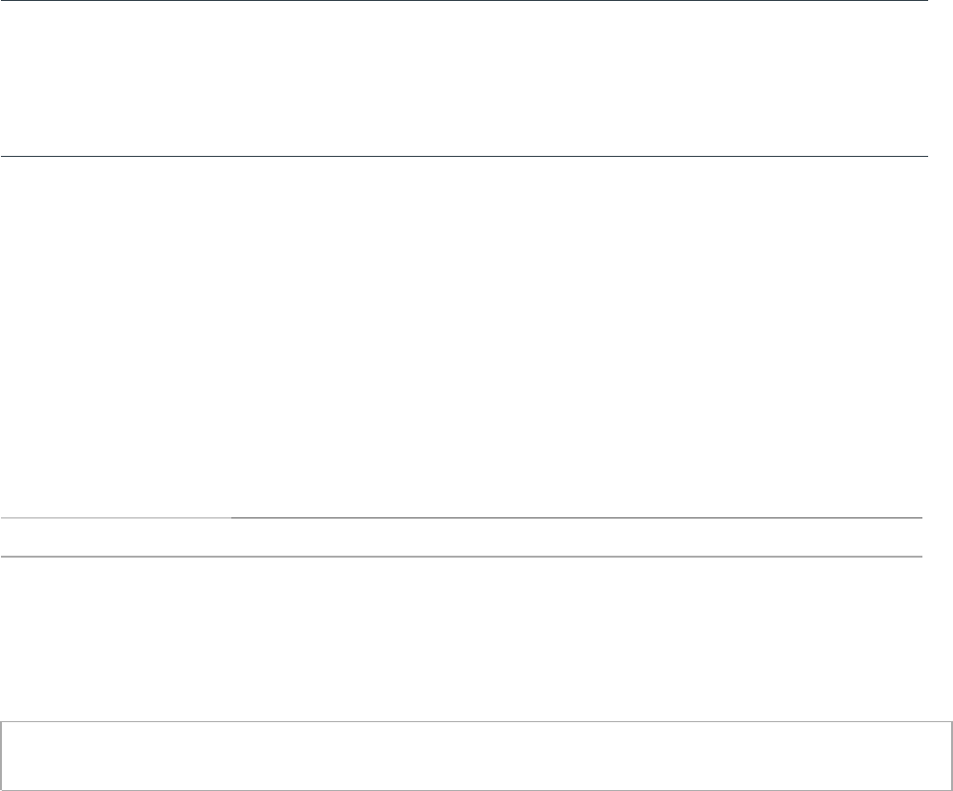Click the top border of the bottom box
This screenshot has height=791, width=953.
coord(476,720)
